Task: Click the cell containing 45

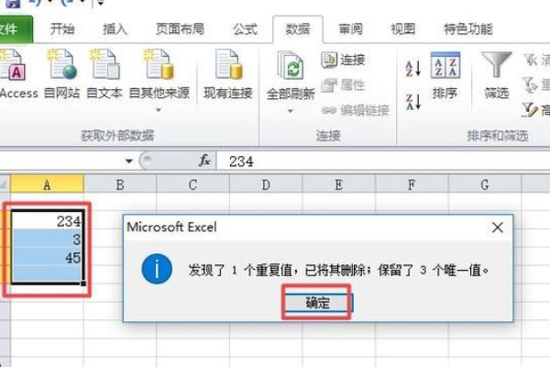Action: [x=47, y=258]
